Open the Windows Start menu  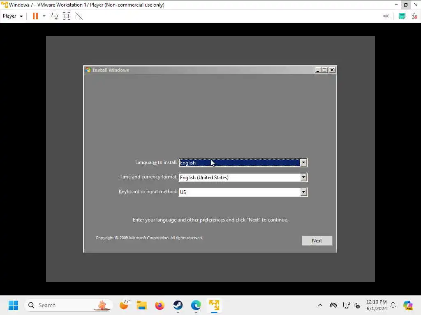[13, 305]
